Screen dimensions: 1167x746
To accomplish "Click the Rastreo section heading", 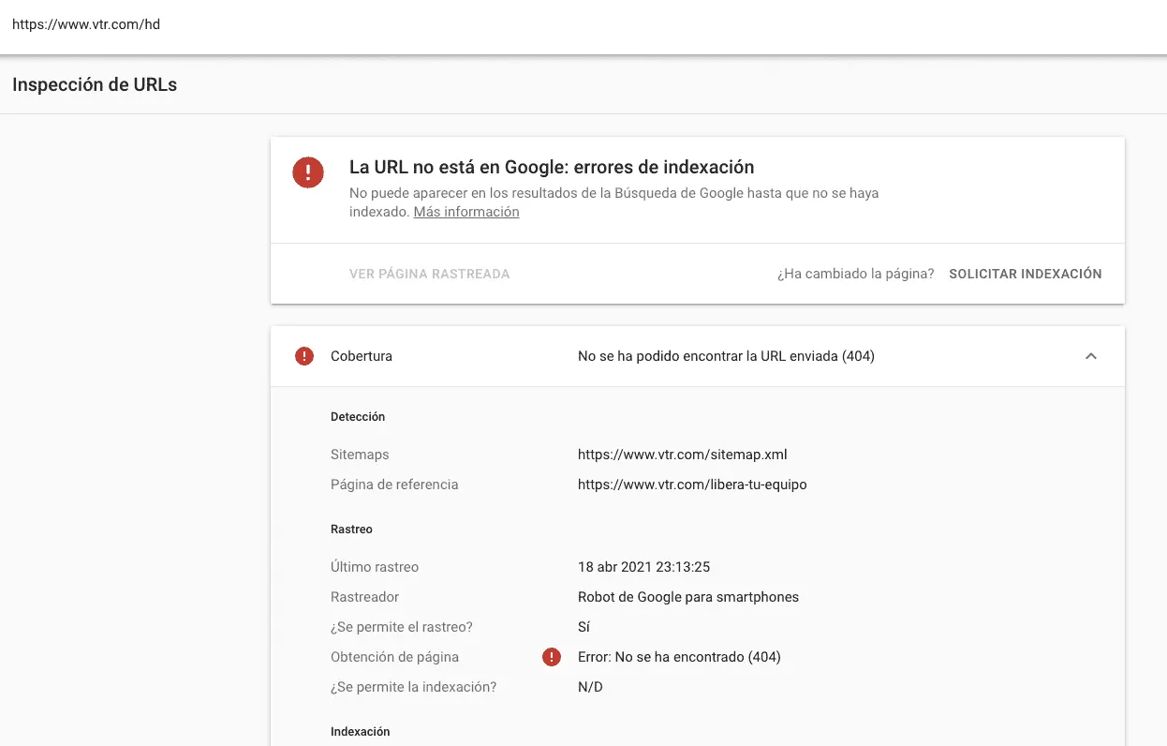I will [x=351, y=530].
